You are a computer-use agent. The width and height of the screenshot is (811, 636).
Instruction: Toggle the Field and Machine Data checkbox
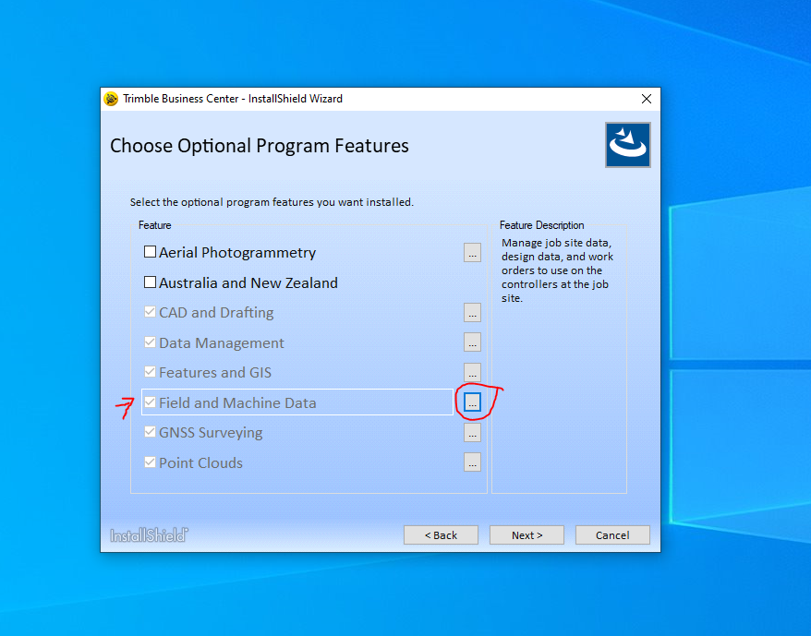[x=150, y=402]
